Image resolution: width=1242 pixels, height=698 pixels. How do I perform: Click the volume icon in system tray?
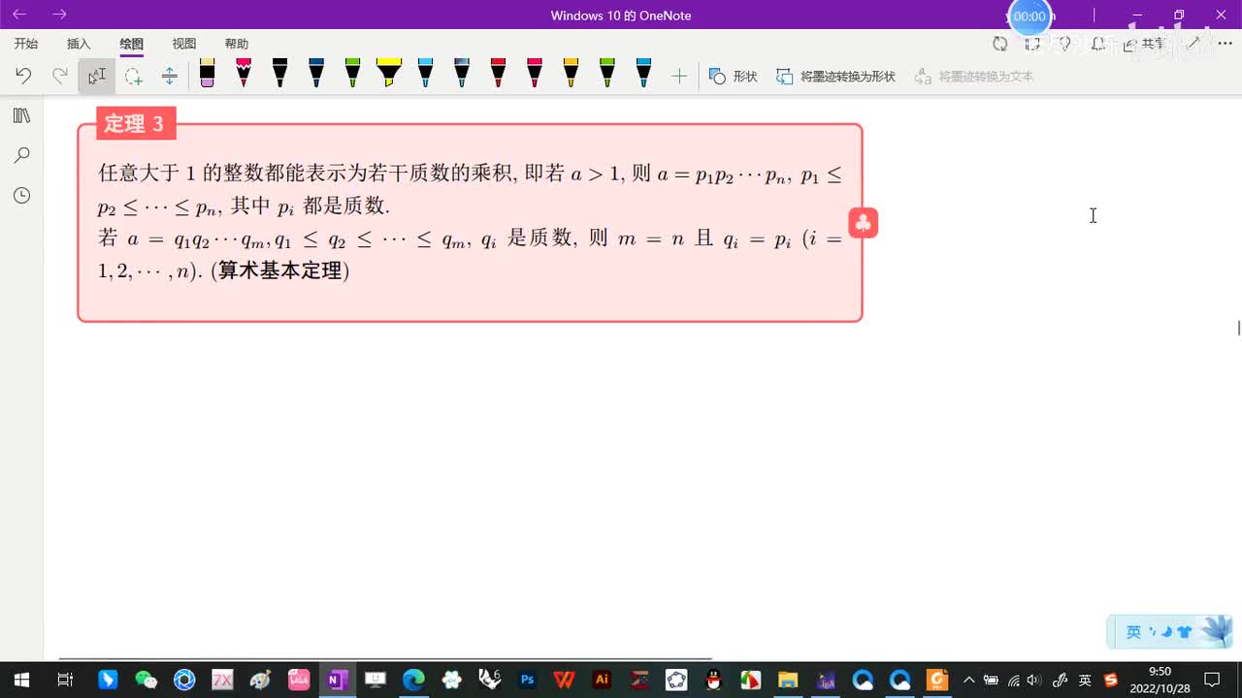[x=1034, y=681]
